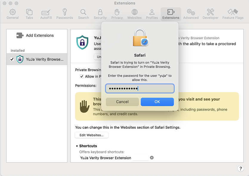Click the YuJa shield icon in sidebar
This screenshot has height=176, width=249.
[20, 59]
